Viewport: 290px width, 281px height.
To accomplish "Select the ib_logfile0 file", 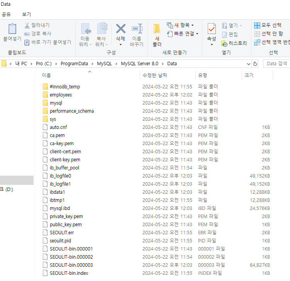I will 57,176.
